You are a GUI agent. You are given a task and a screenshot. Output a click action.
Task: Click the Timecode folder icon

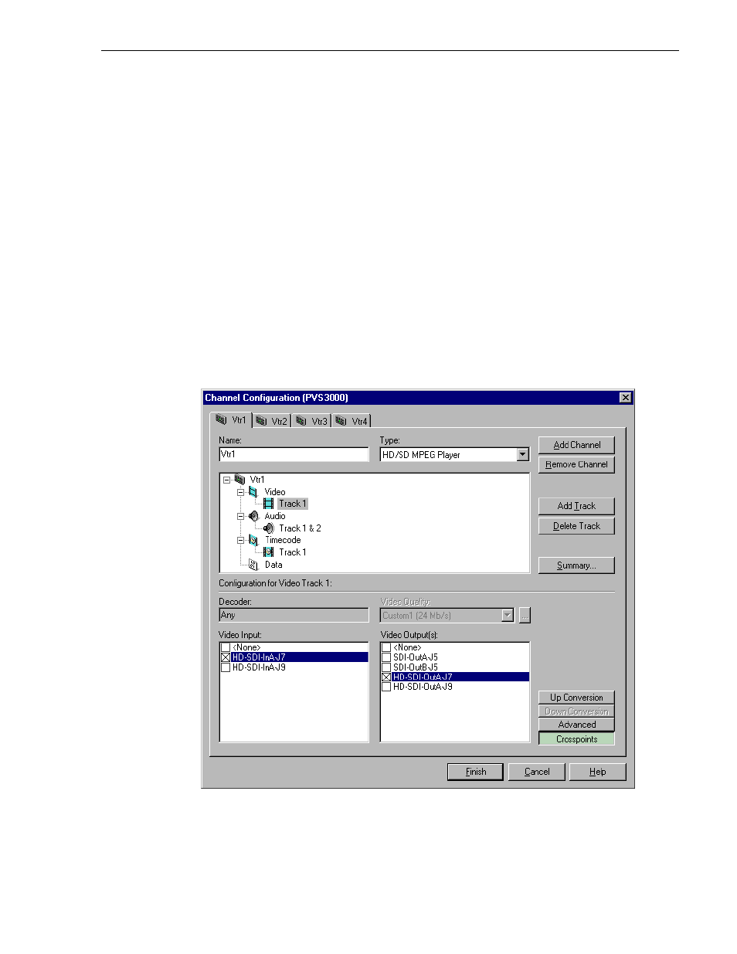[253, 540]
